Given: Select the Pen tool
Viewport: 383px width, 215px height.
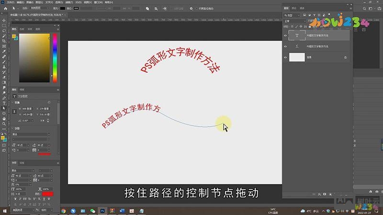Looking at the screenshot, I should coord(4,98).
